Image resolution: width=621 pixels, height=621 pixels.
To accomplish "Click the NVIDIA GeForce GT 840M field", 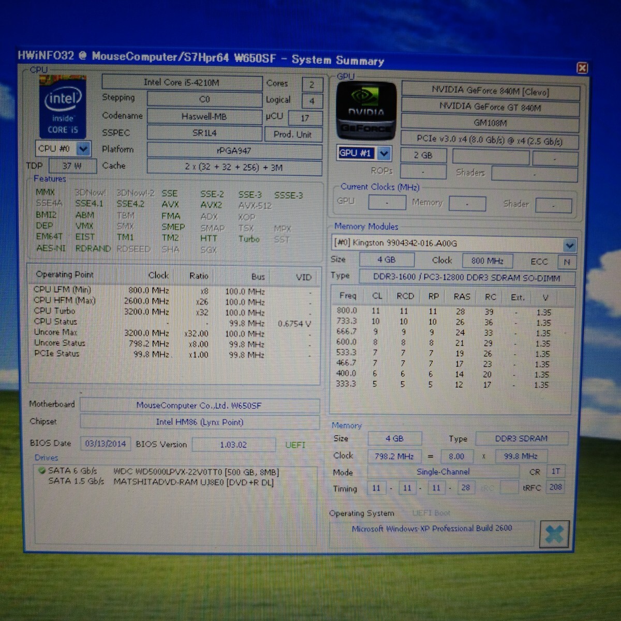I will [x=490, y=107].
